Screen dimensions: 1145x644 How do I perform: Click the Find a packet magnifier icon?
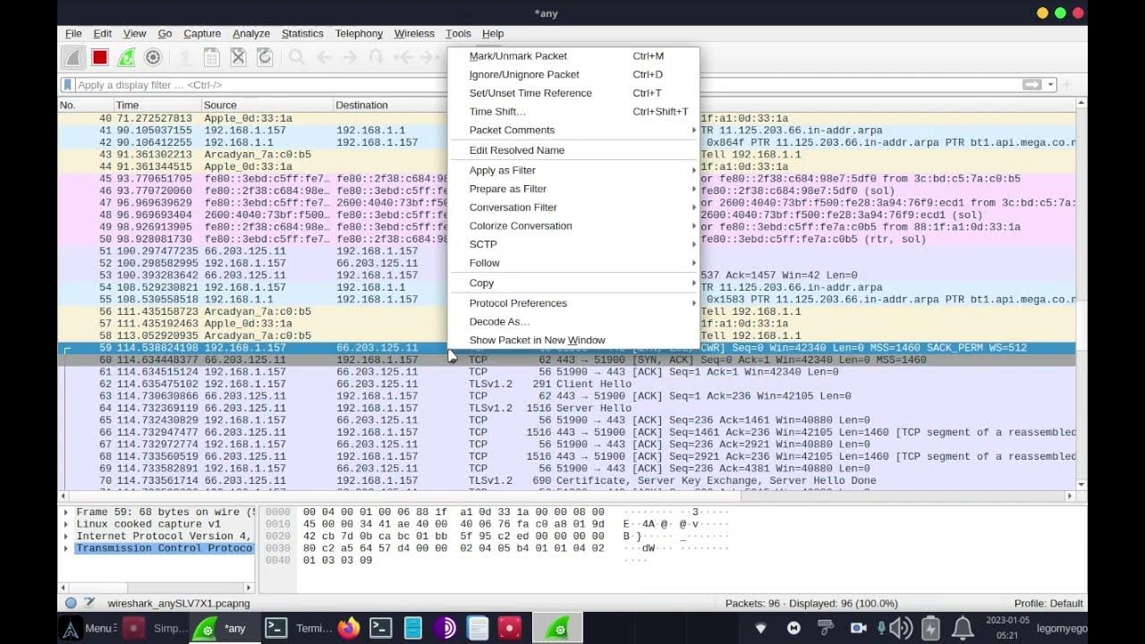(297, 57)
